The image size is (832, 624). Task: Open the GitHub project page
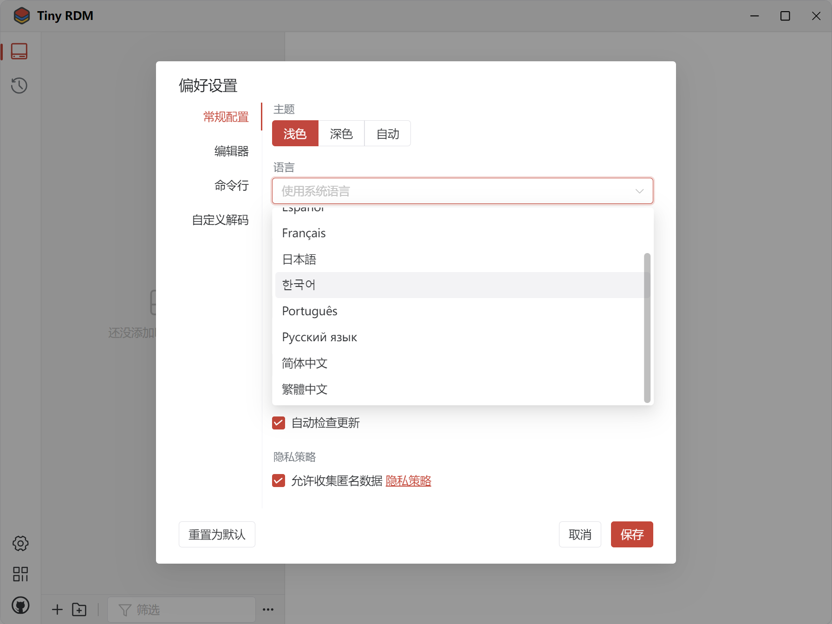tap(19, 606)
